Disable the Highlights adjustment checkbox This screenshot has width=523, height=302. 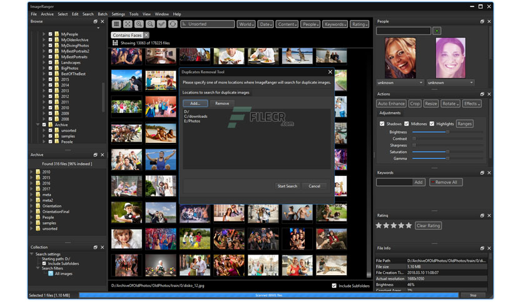click(432, 124)
